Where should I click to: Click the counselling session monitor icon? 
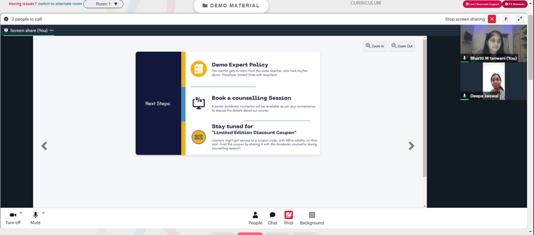[x=199, y=103]
